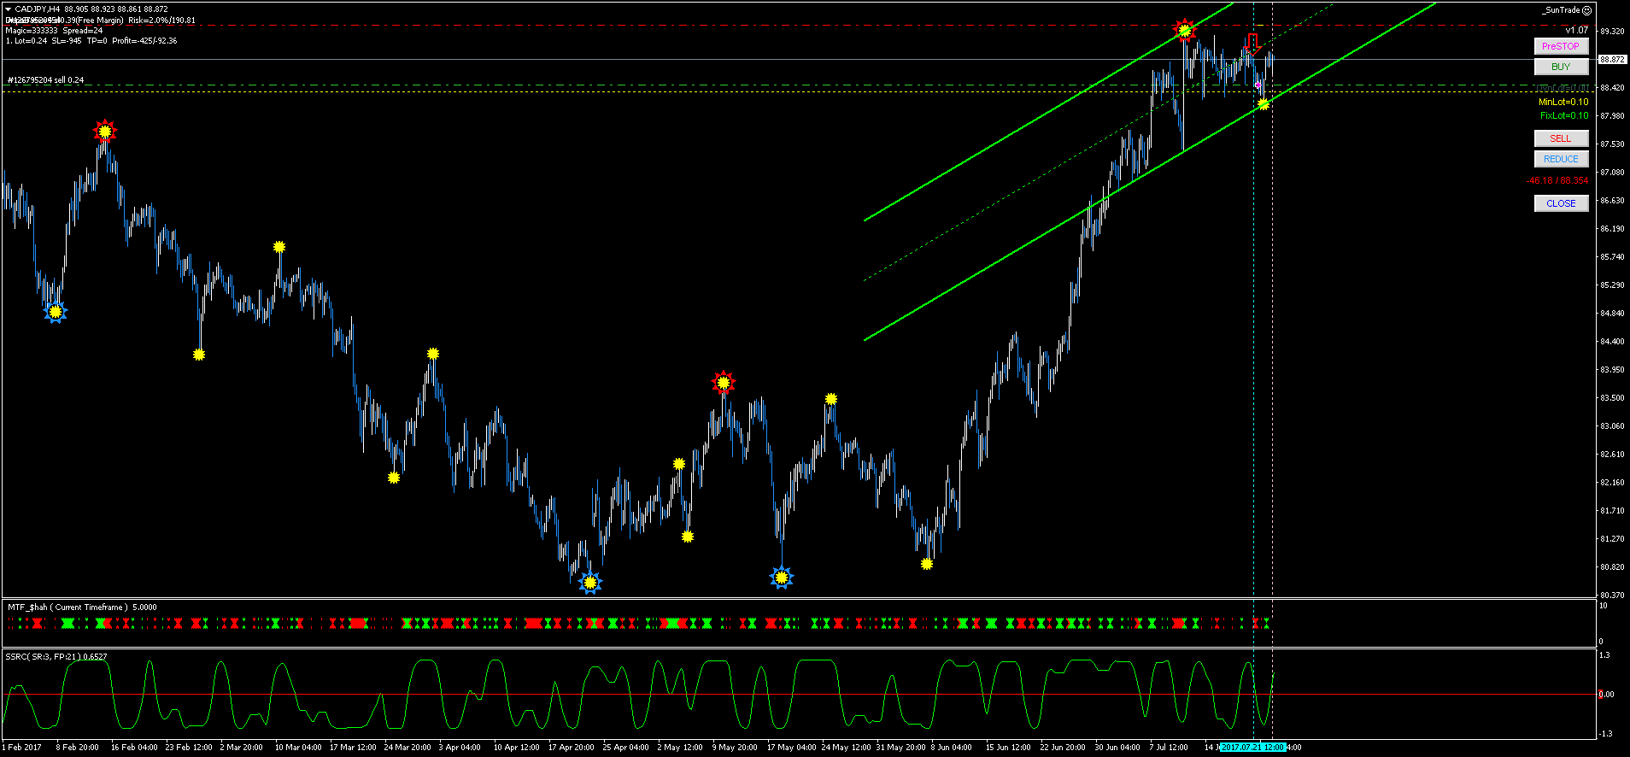
Task: Click the REDUCE position button
Action: click(1561, 159)
